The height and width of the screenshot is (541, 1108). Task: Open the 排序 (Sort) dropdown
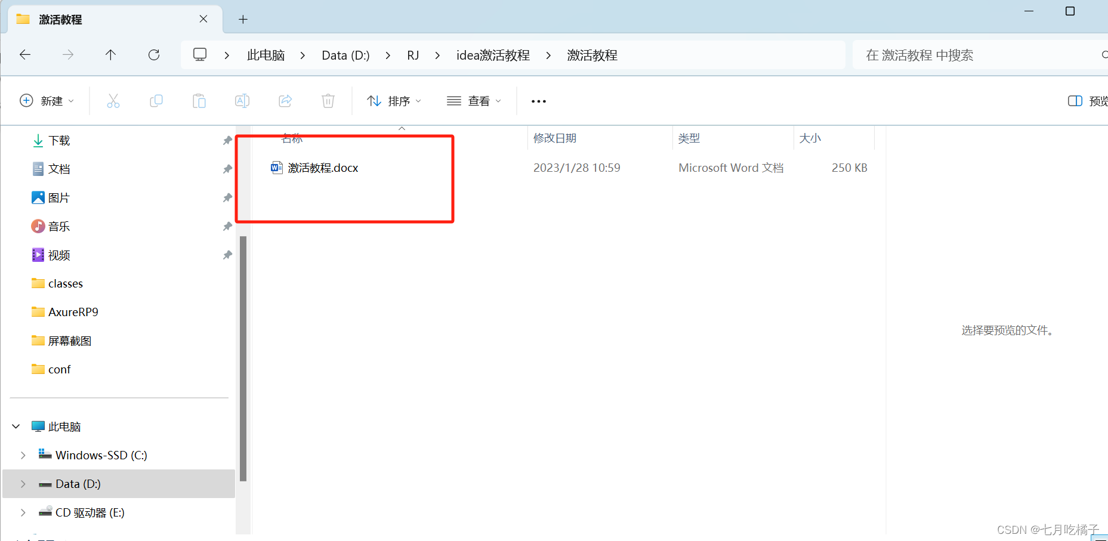pos(394,101)
